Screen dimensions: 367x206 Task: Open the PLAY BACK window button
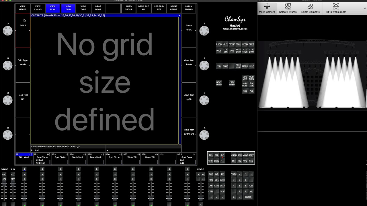pyautogui.click(x=238, y=51)
